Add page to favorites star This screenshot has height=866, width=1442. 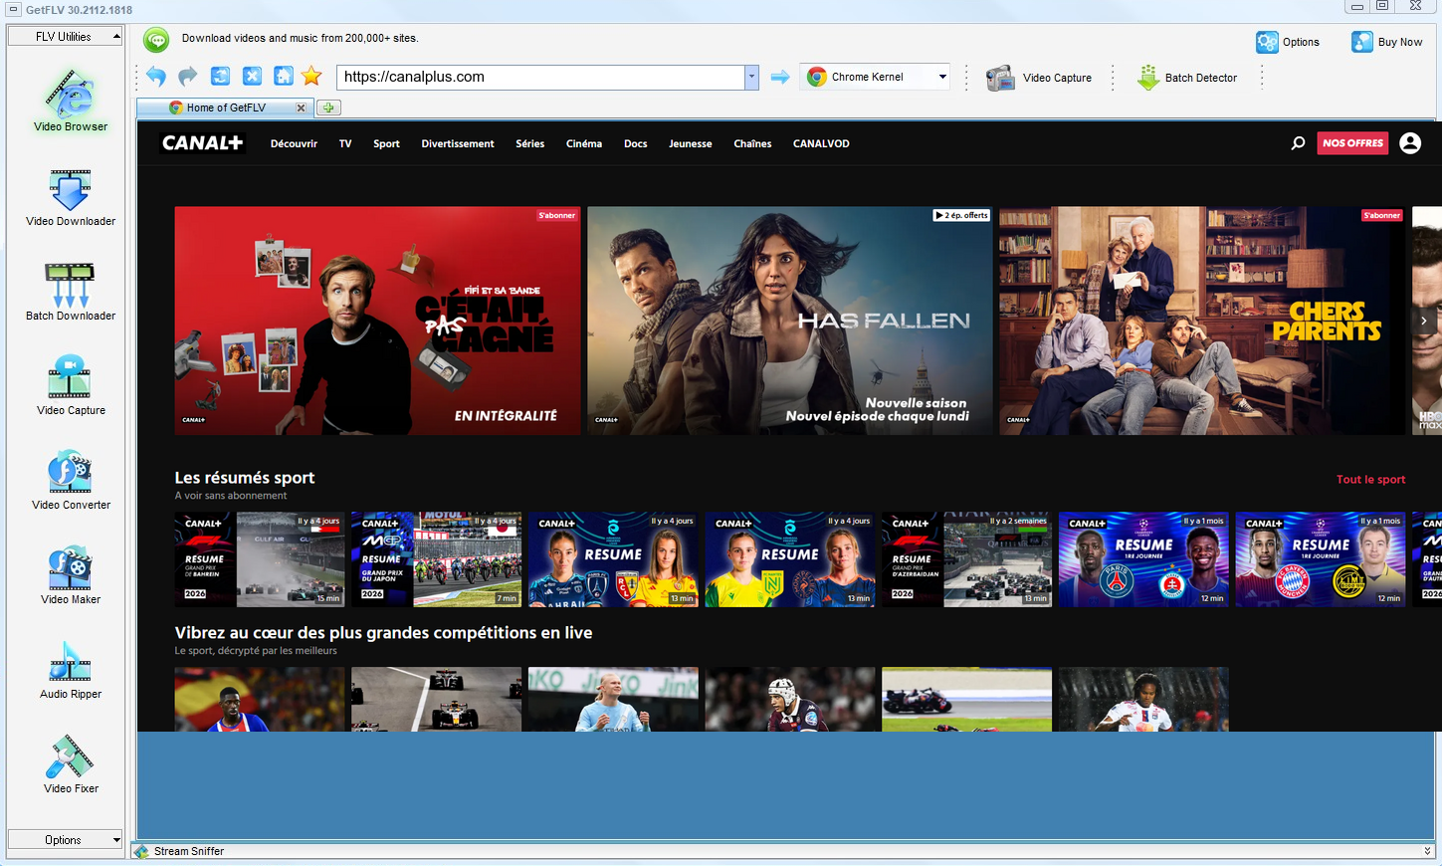[311, 77]
